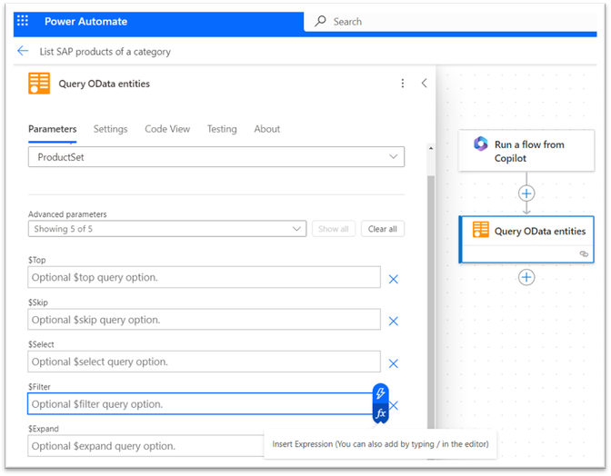Click the Clear all button
The width and height of the screenshot is (611, 476).
(x=383, y=229)
